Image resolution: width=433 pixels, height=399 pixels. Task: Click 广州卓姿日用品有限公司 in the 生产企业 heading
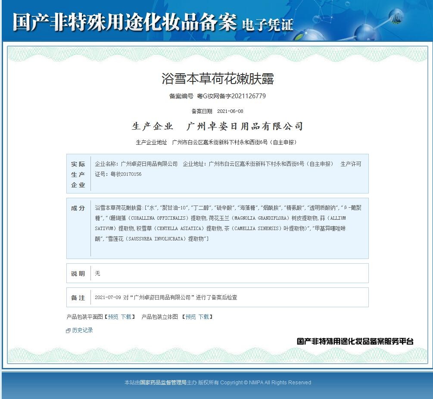click(245, 126)
